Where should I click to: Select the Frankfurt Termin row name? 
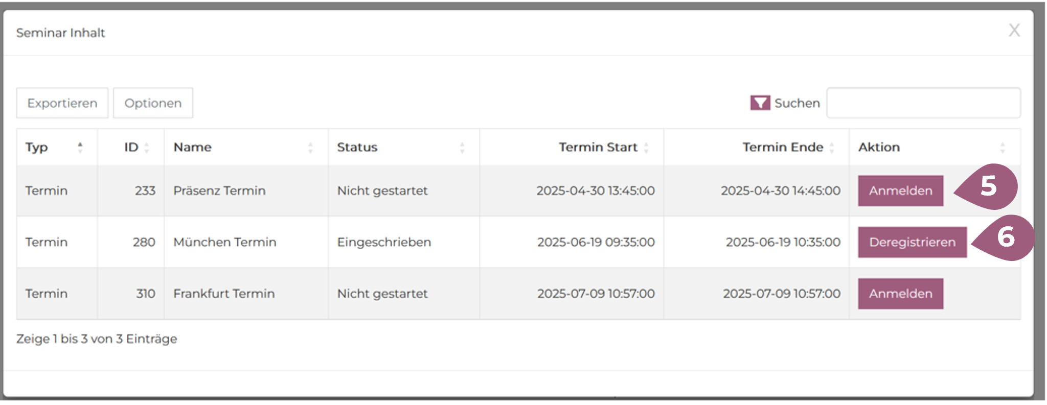point(224,294)
